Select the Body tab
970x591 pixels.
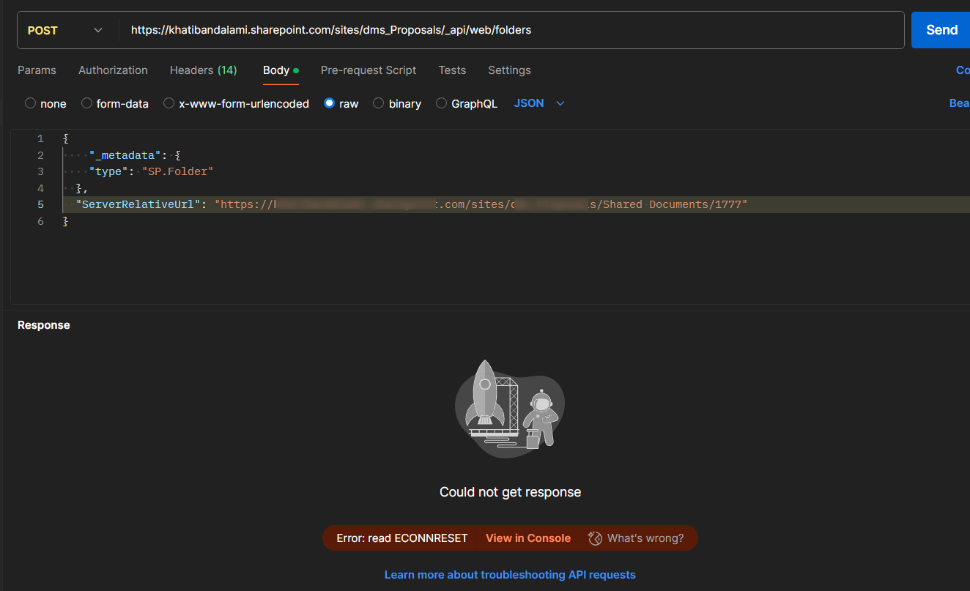(x=281, y=70)
